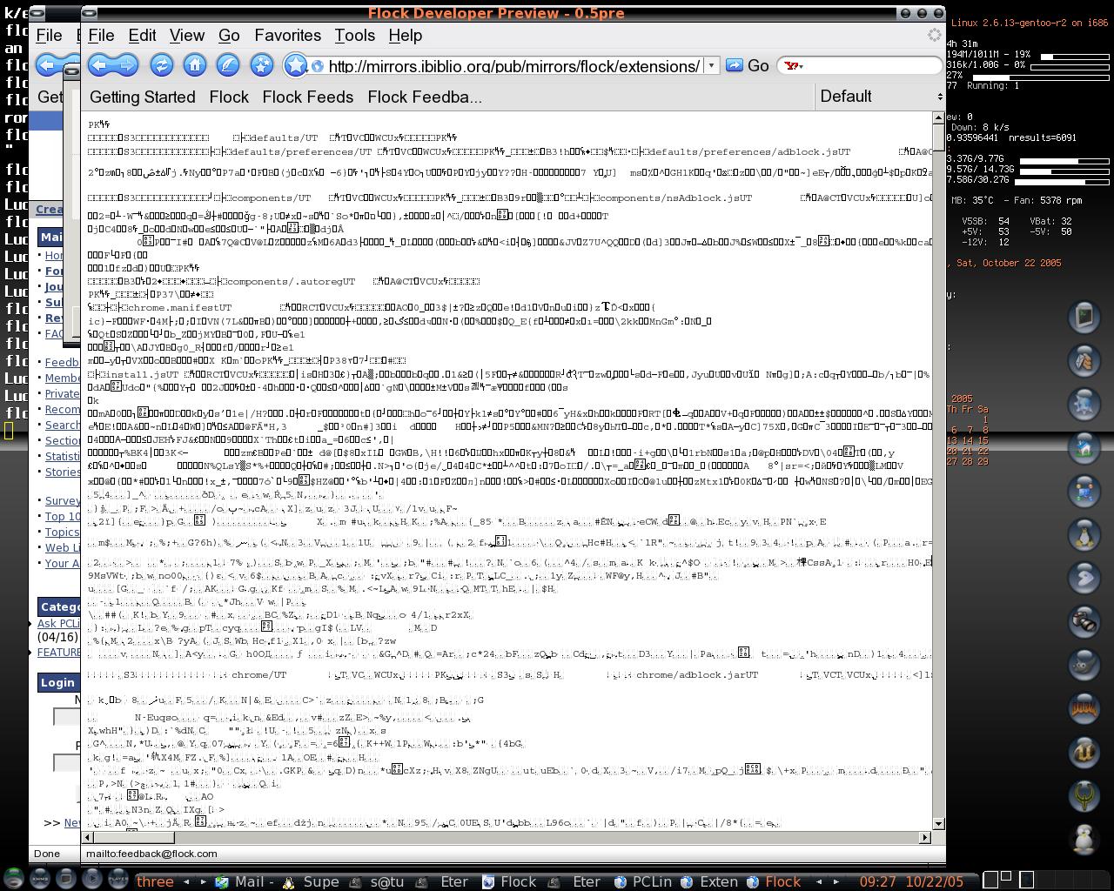Click the vertical scrollbar up arrow
This screenshot has height=891, width=1114.
tap(938, 117)
